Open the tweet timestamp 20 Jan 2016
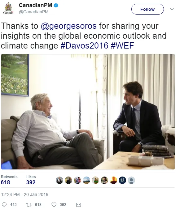Screen dimensions: 176x209 pyautogui.click(x=24, y=194)
